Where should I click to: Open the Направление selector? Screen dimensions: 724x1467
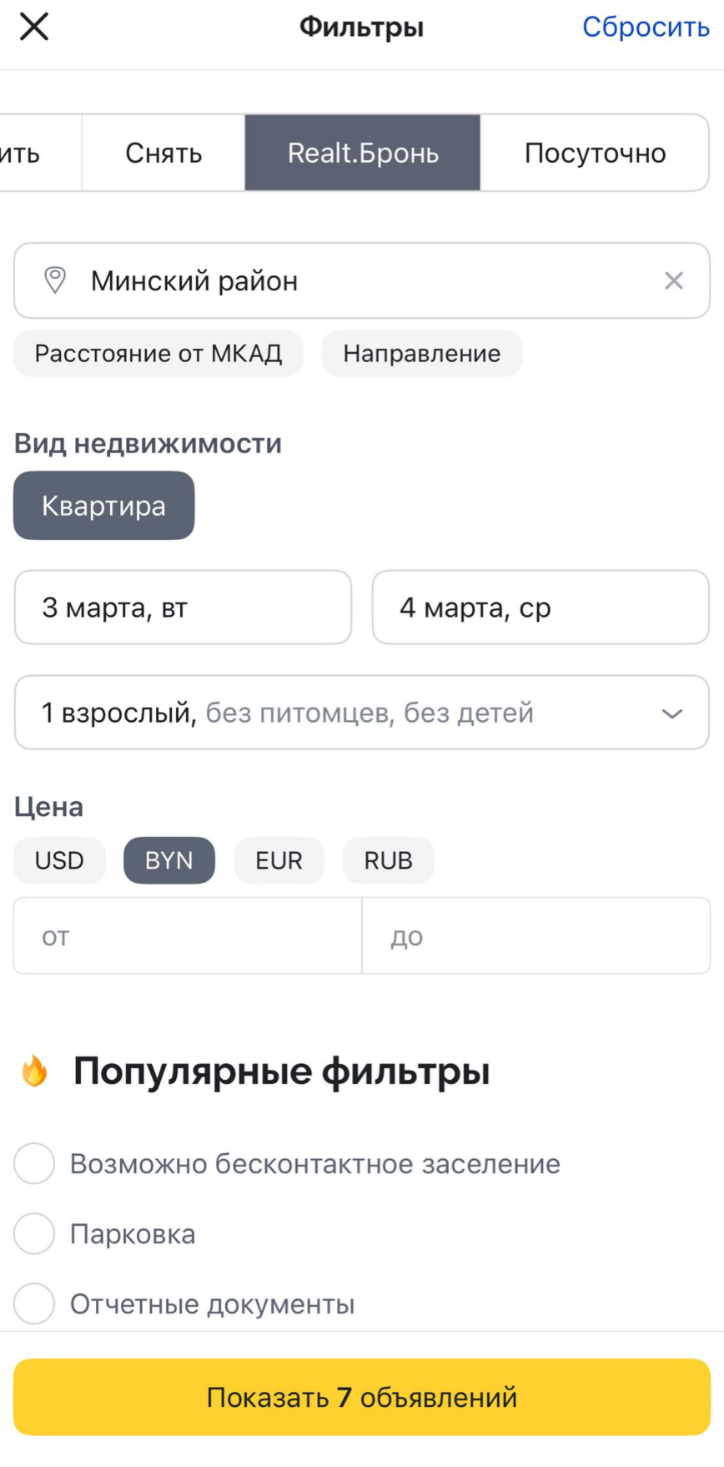coord(421,353)
